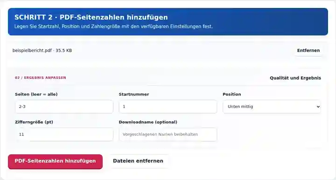Click into the Zifferngröße (pt) field
Image resolution: width=336 pixels, height=180 pixels.
tap(64, 134)
